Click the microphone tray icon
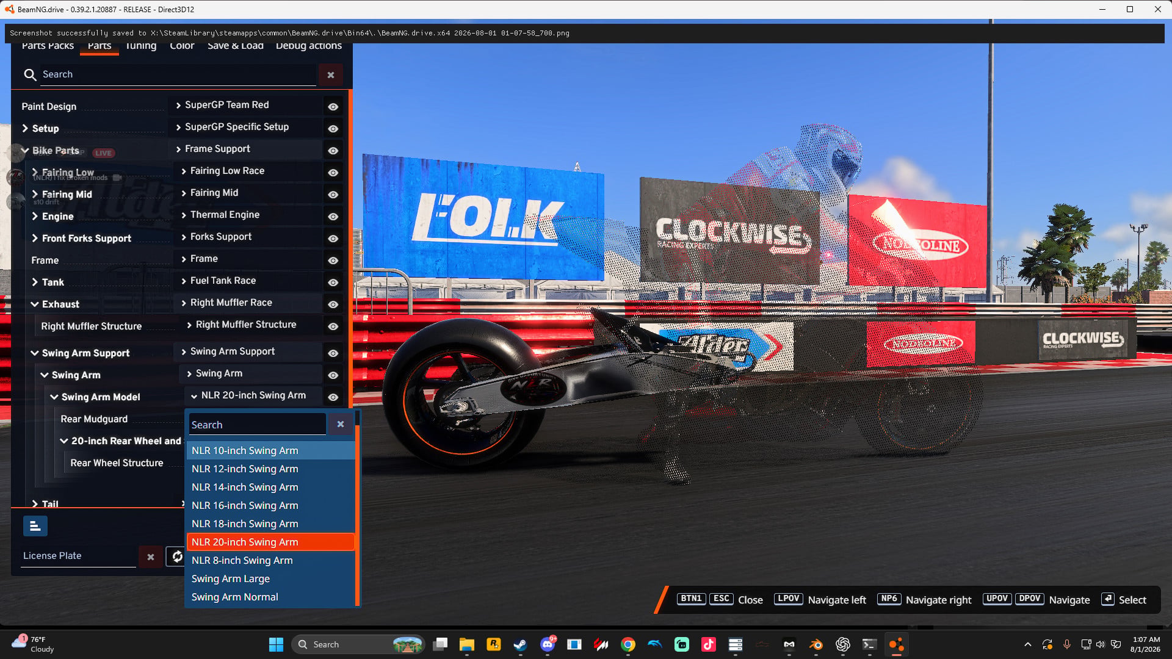The image size is (1172, 659). 1067,644
